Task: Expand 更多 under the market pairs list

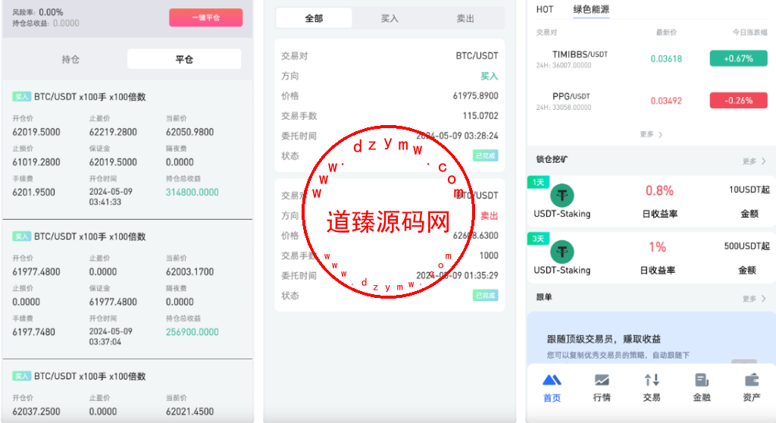Action: pos(651,134)
